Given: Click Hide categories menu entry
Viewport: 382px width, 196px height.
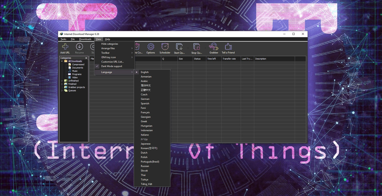Looking at the screenshot, I should (115, 44).
